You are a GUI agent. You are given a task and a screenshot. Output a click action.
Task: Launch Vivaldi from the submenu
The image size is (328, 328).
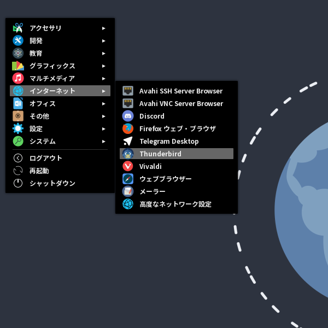[x=177, y=166]
